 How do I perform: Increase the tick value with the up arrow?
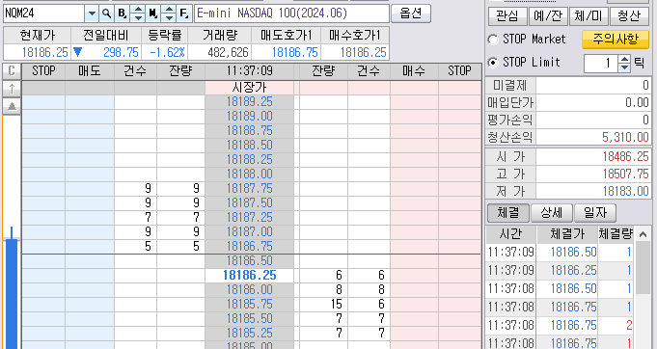point(624,59)
